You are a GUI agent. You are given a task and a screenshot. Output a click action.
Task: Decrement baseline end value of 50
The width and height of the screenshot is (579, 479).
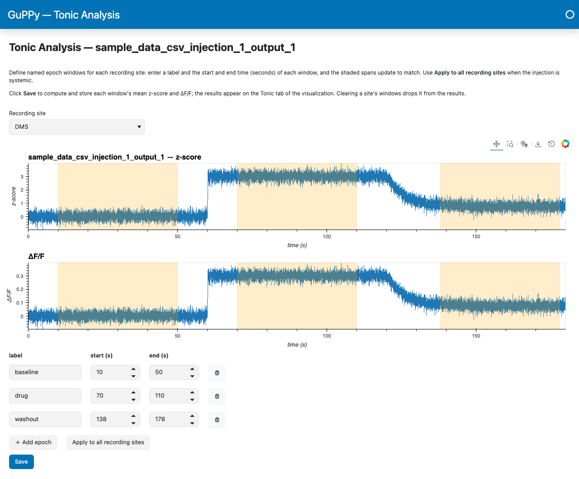point(192,376)
